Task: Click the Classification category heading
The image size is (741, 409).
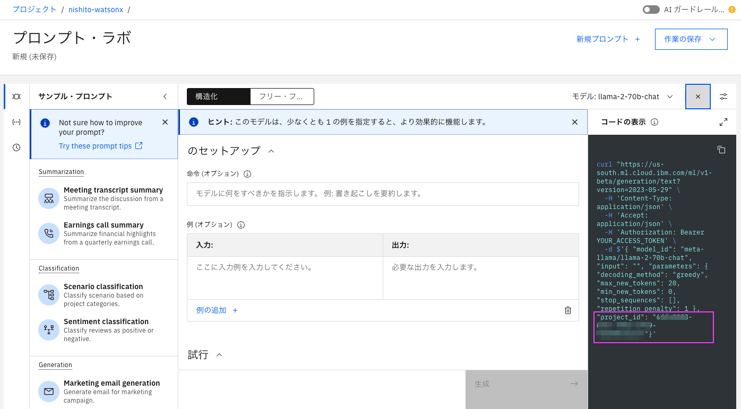Action: [59, 268]
